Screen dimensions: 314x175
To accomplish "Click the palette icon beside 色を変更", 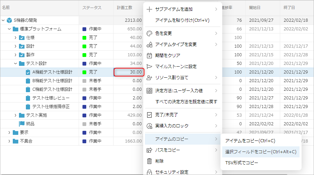I will 149,33.
